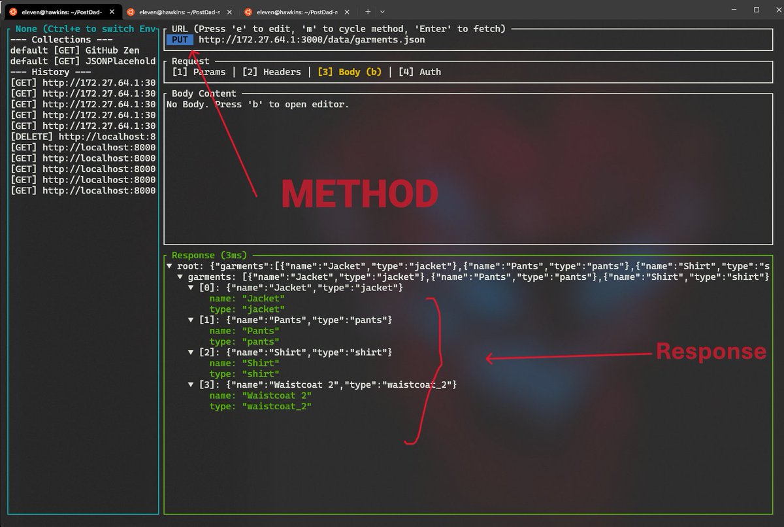Click the PUT method badge
This screenshot has height=527, width=784.
pos(180,40)
